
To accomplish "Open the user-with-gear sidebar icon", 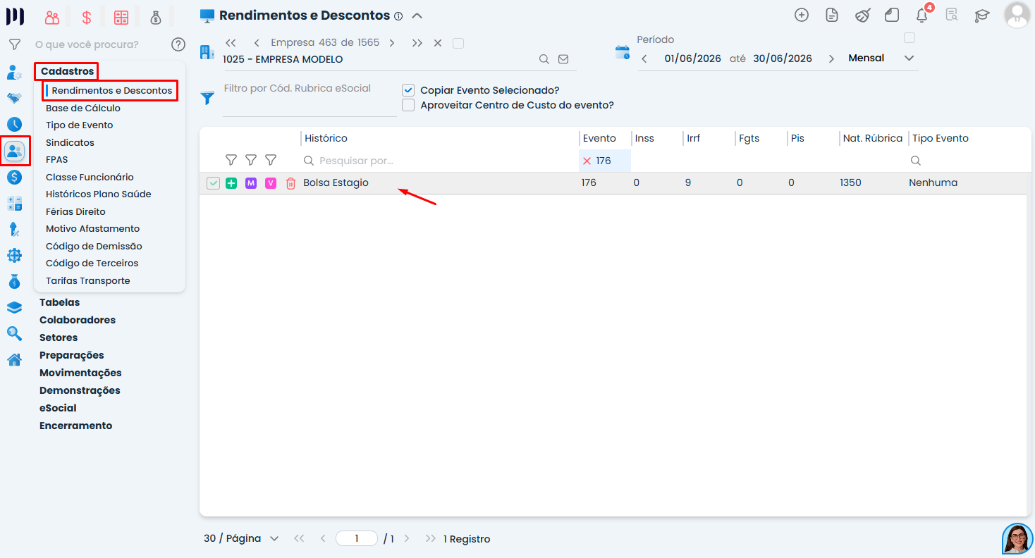I will (14, 72).
